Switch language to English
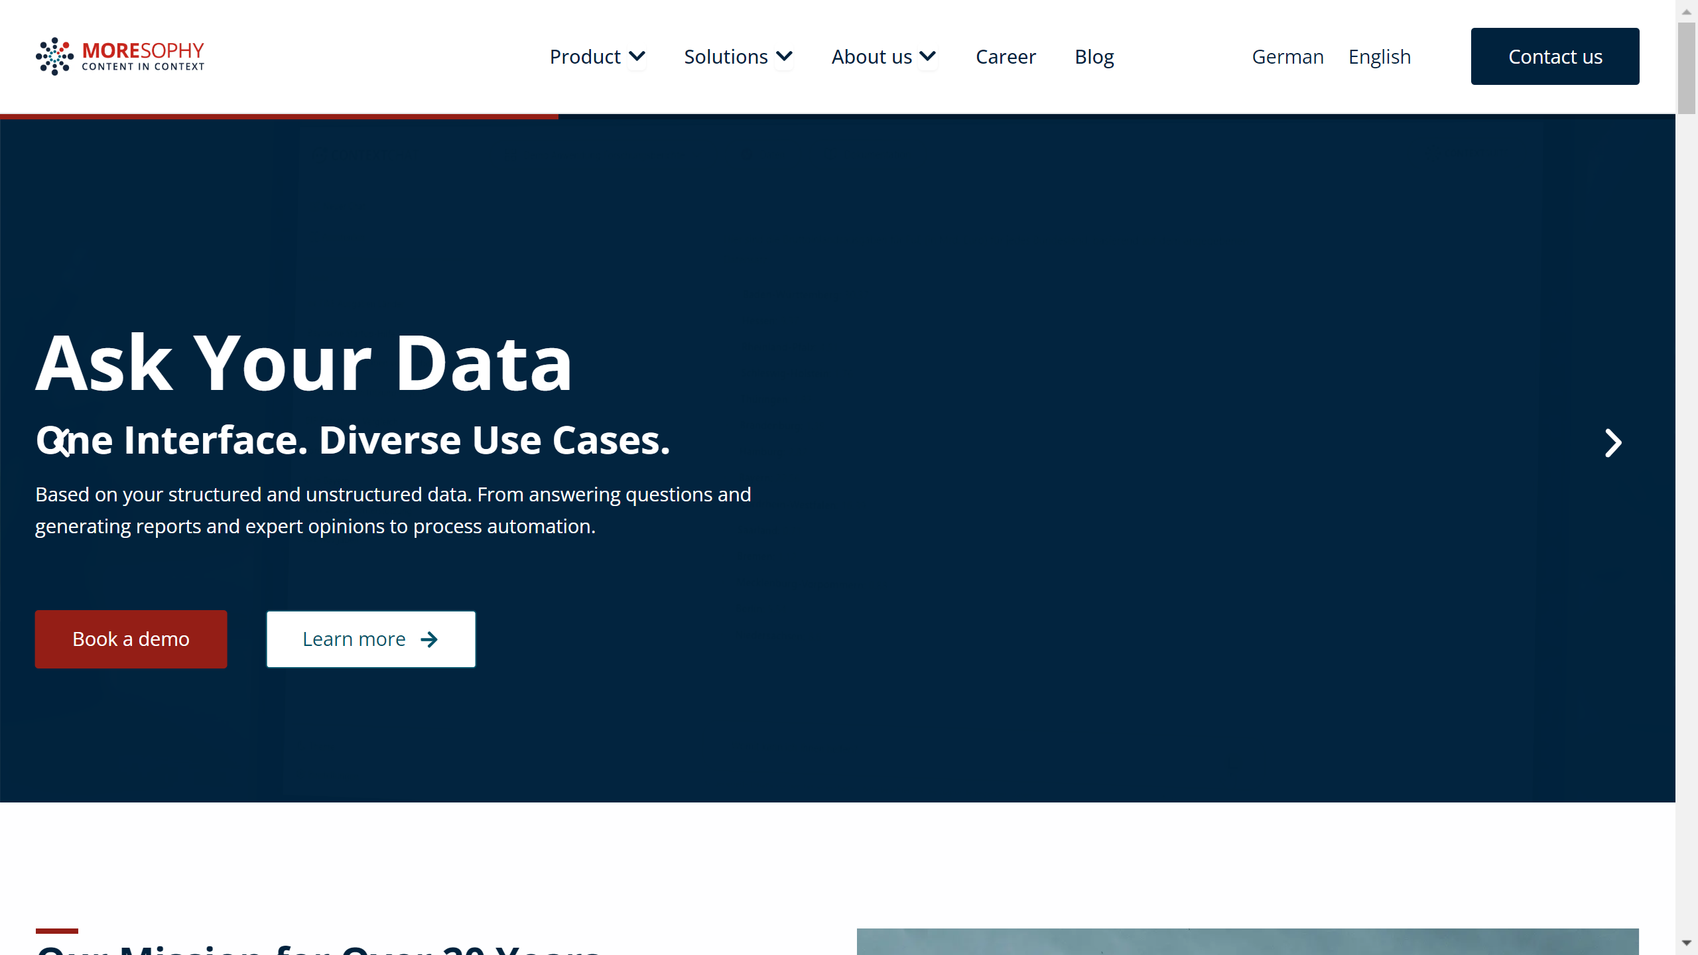1698x955 pixels. coord(1379,56)
